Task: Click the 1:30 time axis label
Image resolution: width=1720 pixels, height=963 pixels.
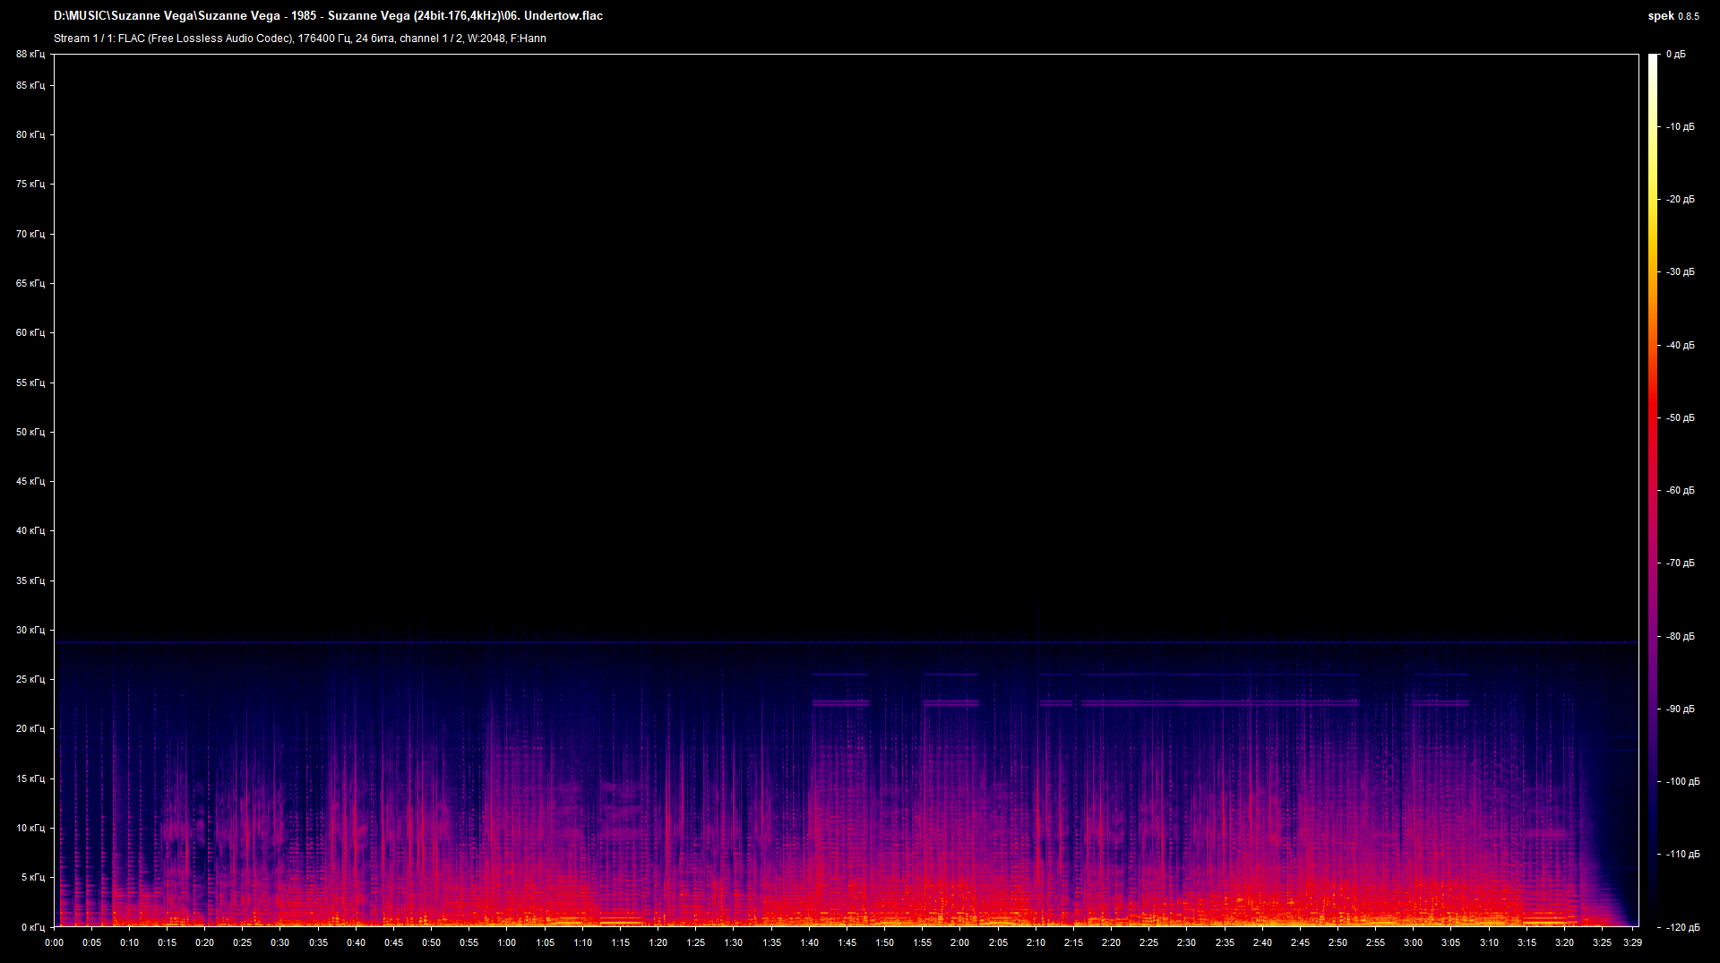Action: 734,943
